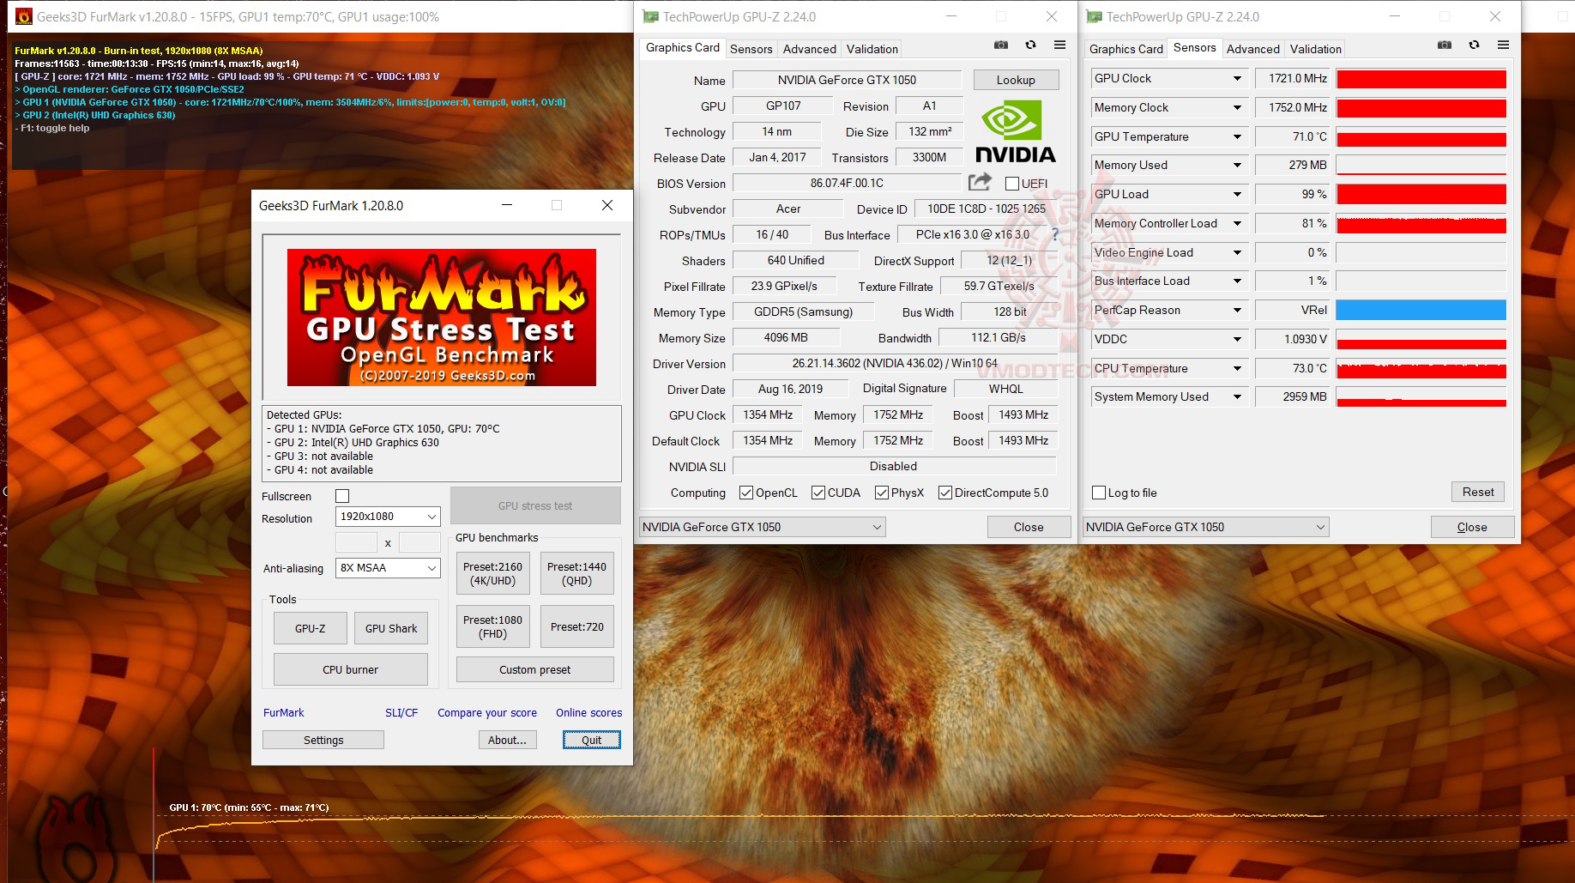Viewport: 1575px width, 883px height.
Task: Click the Lookup button
Action: click(x=1016, y=80)
